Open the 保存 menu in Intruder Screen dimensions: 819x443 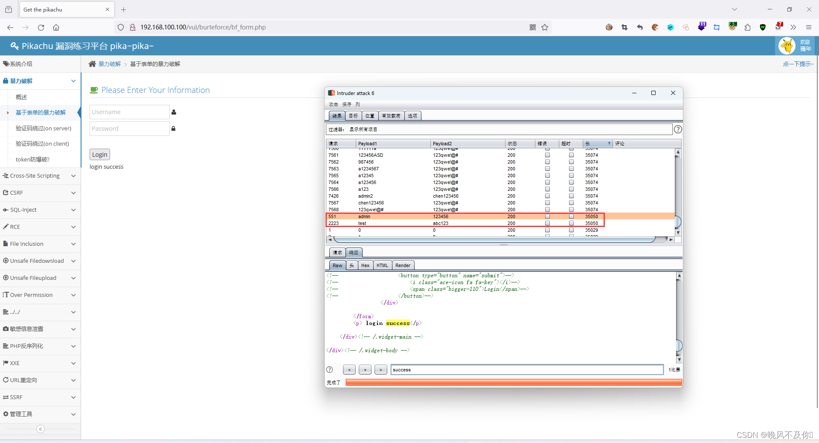coord(347,104)
